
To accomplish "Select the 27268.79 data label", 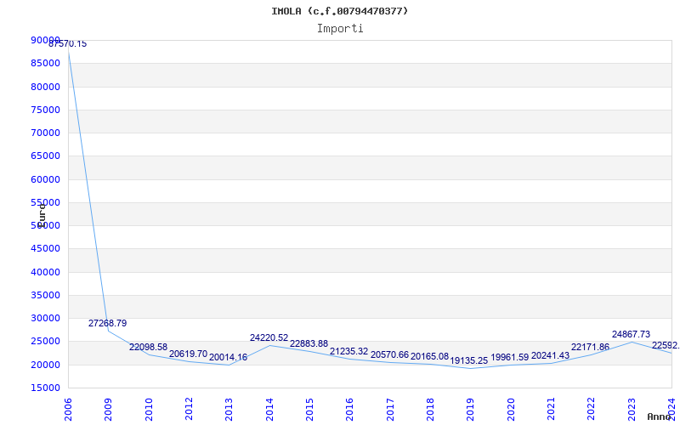I will coord(108,323).
